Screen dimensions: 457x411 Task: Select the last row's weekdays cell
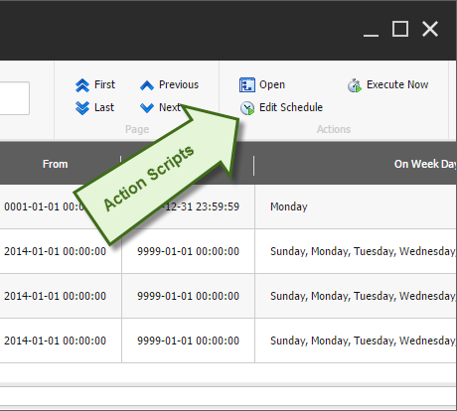356,341
